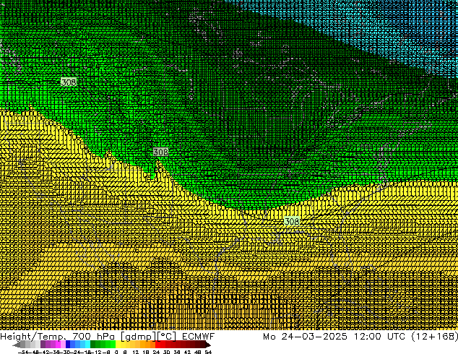The width and height of the screenshot is (458, 354).
Task: Click the dark blue swatch in the legend
Action: pos(68,345)
